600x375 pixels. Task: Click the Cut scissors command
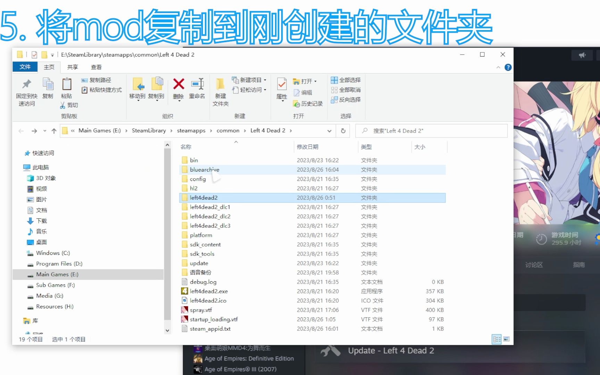[69, 105]
